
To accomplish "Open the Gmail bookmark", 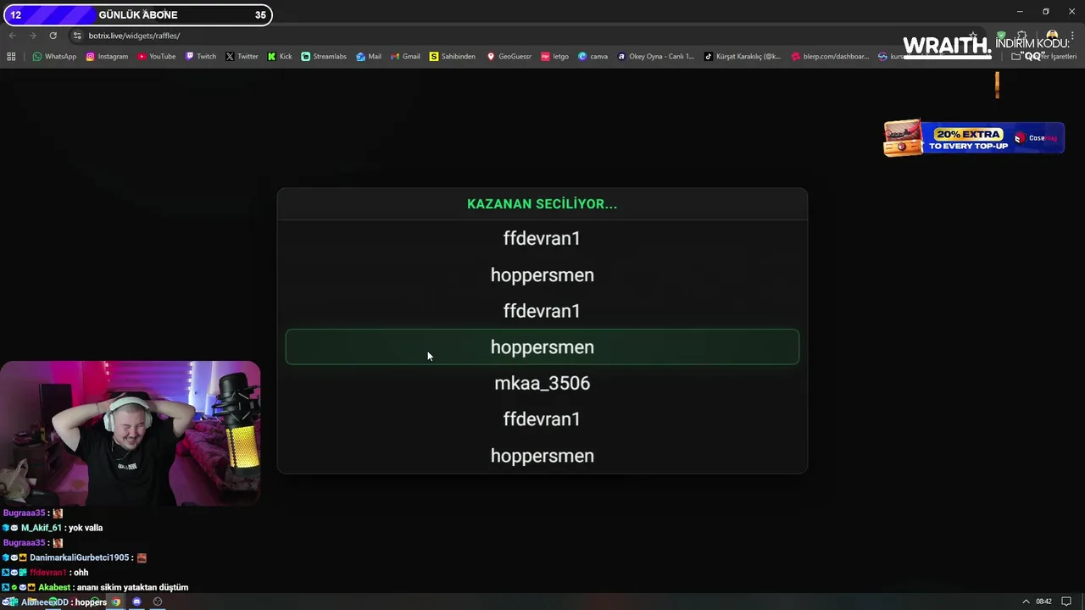I will point(404,57).
